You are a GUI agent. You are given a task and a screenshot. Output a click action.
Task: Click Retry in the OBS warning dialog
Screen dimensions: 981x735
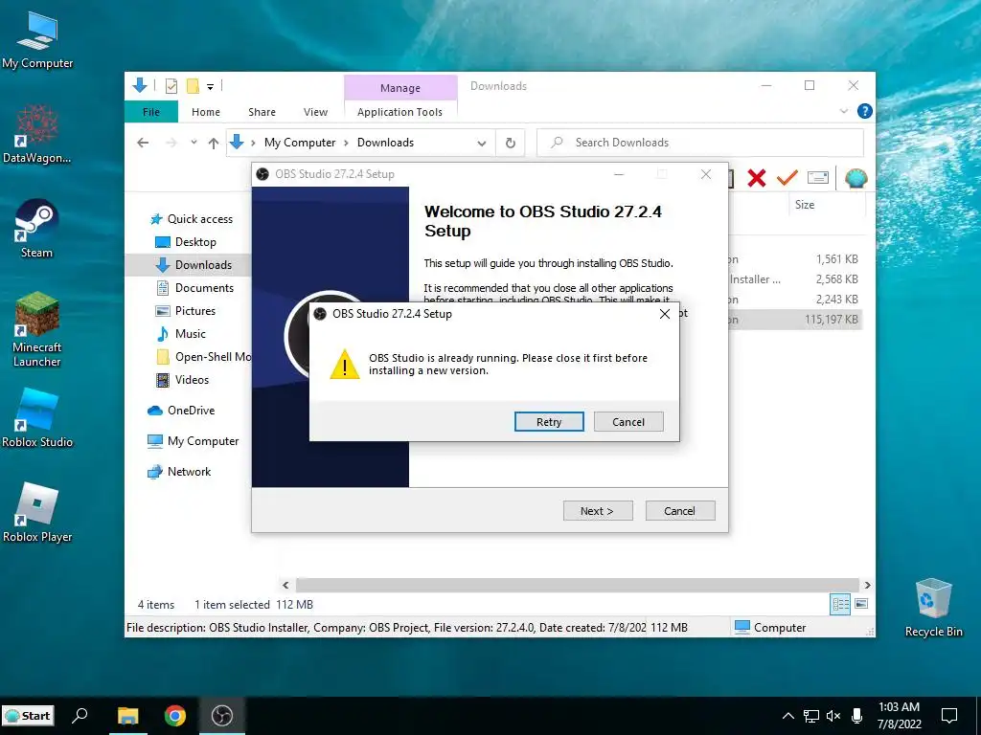(x=549, y=422)
